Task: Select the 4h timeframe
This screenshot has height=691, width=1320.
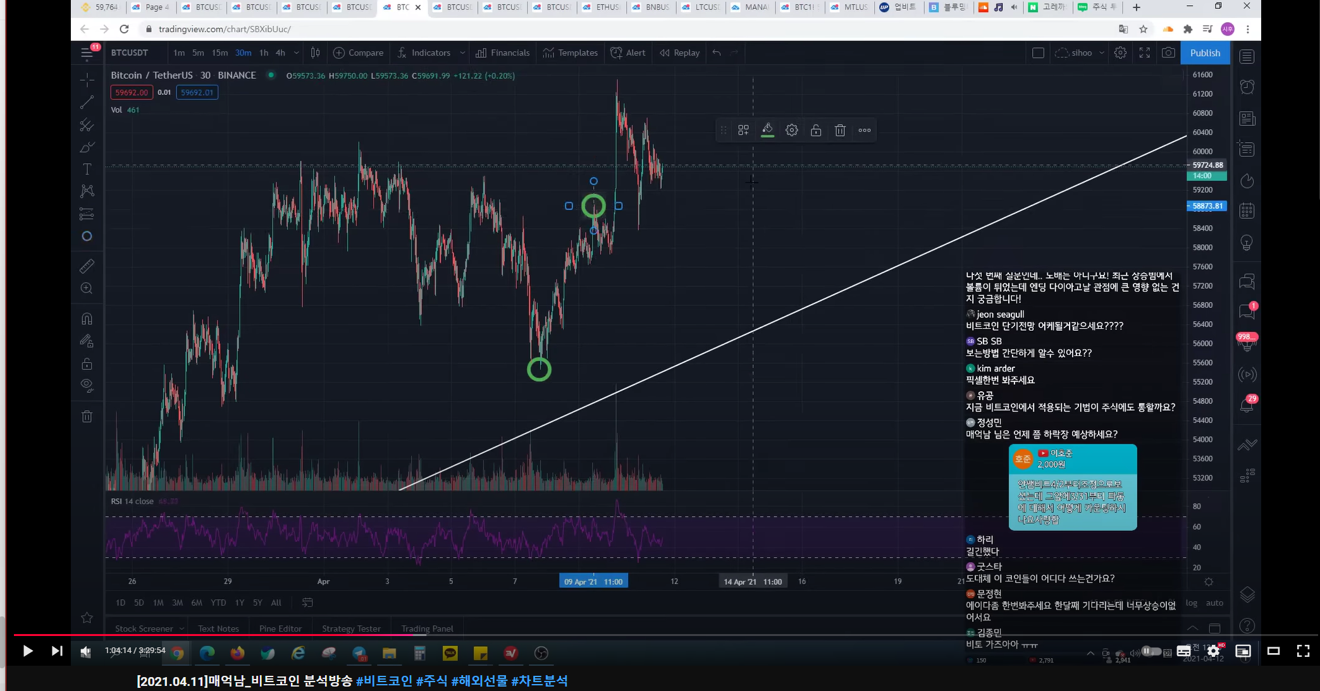Action: tap(280, 52)
